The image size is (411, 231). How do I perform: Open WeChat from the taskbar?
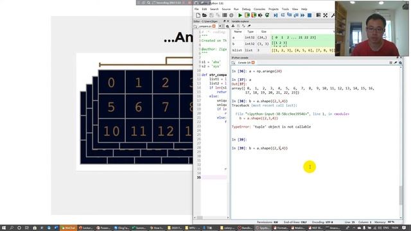click(x=68, y=228)
